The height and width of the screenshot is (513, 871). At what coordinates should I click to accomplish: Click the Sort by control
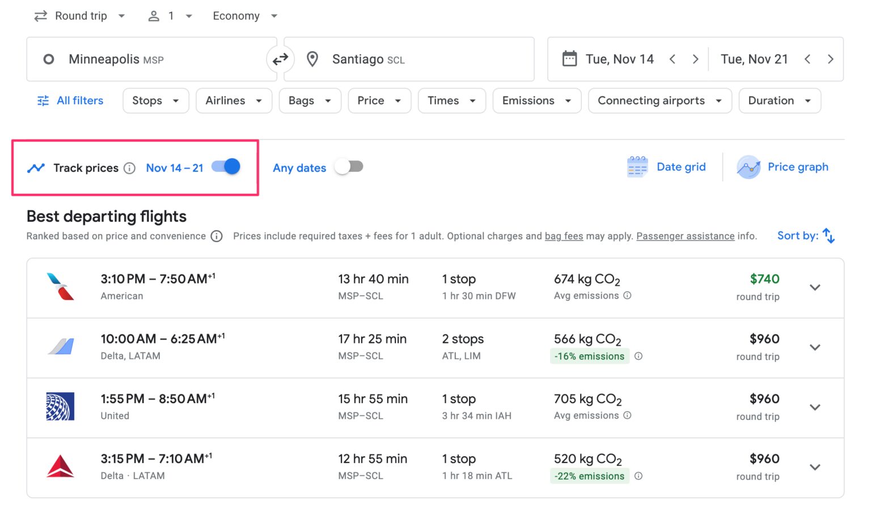point(805,235)
